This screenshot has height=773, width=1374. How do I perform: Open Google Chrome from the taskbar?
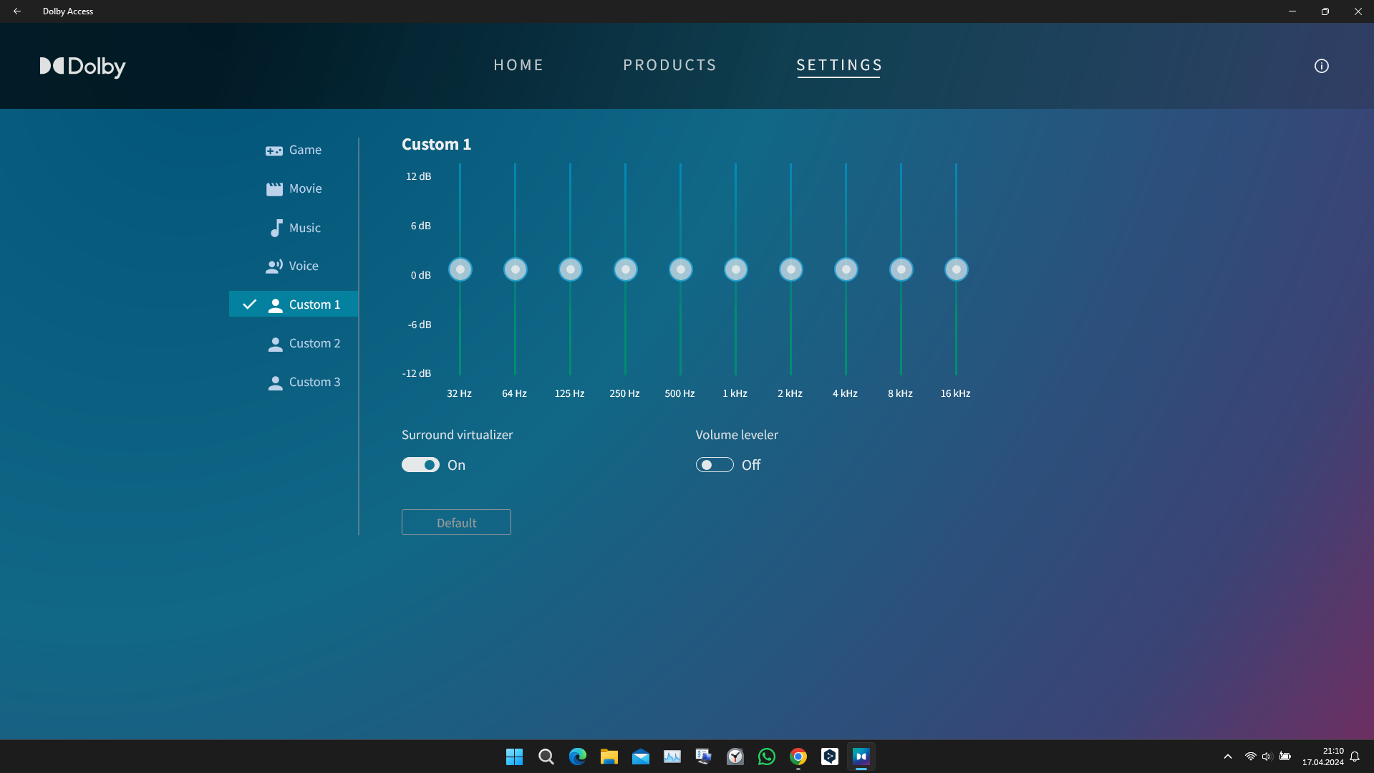798,757
